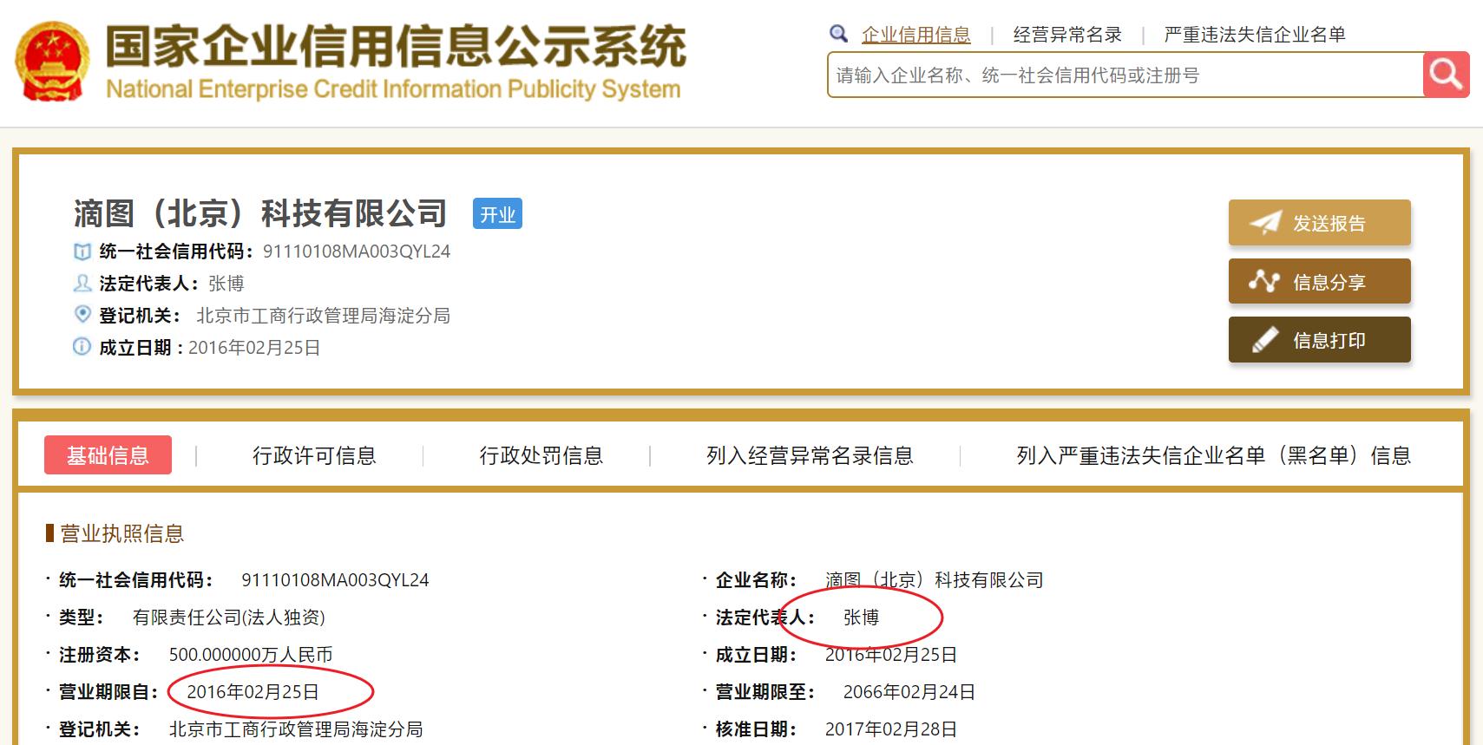This screenshot has height=745, width=1483.
Task: Click the license registration authority value 北京市工商行政管理局海淀分局
Action: 296,729
